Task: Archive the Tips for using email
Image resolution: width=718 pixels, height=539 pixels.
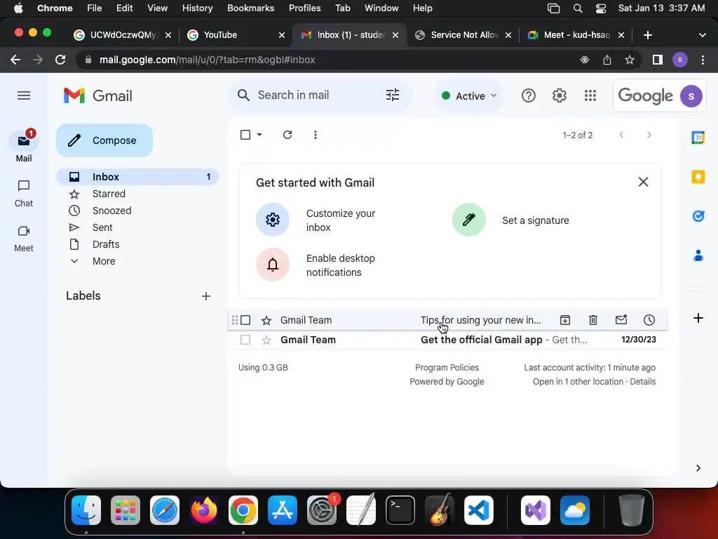Action: (565, 320)
